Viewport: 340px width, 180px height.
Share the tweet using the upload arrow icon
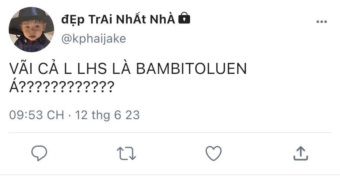click(x=301, y=153)
